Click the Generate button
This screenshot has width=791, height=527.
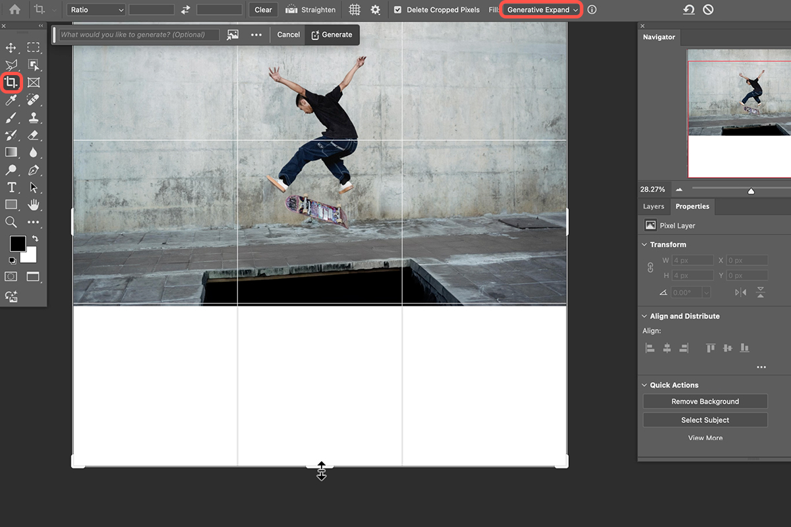[332, 35]
